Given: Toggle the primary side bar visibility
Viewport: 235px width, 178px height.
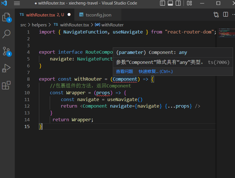Looking at the screenshot, I should tap(163, 3).
